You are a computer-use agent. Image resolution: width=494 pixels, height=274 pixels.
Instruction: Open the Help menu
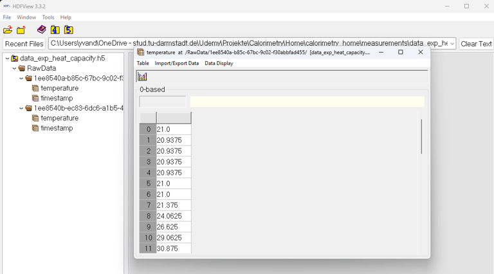tap(66, 17)
